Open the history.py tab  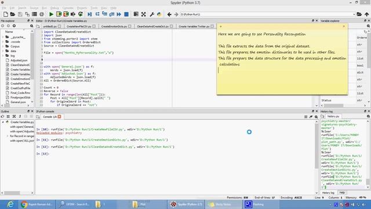333,116
